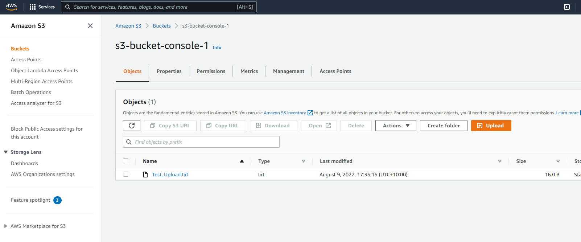
Task: Open Feature spotlight in the sidebar
Action: pyautogui.click(x=30, y=200)
